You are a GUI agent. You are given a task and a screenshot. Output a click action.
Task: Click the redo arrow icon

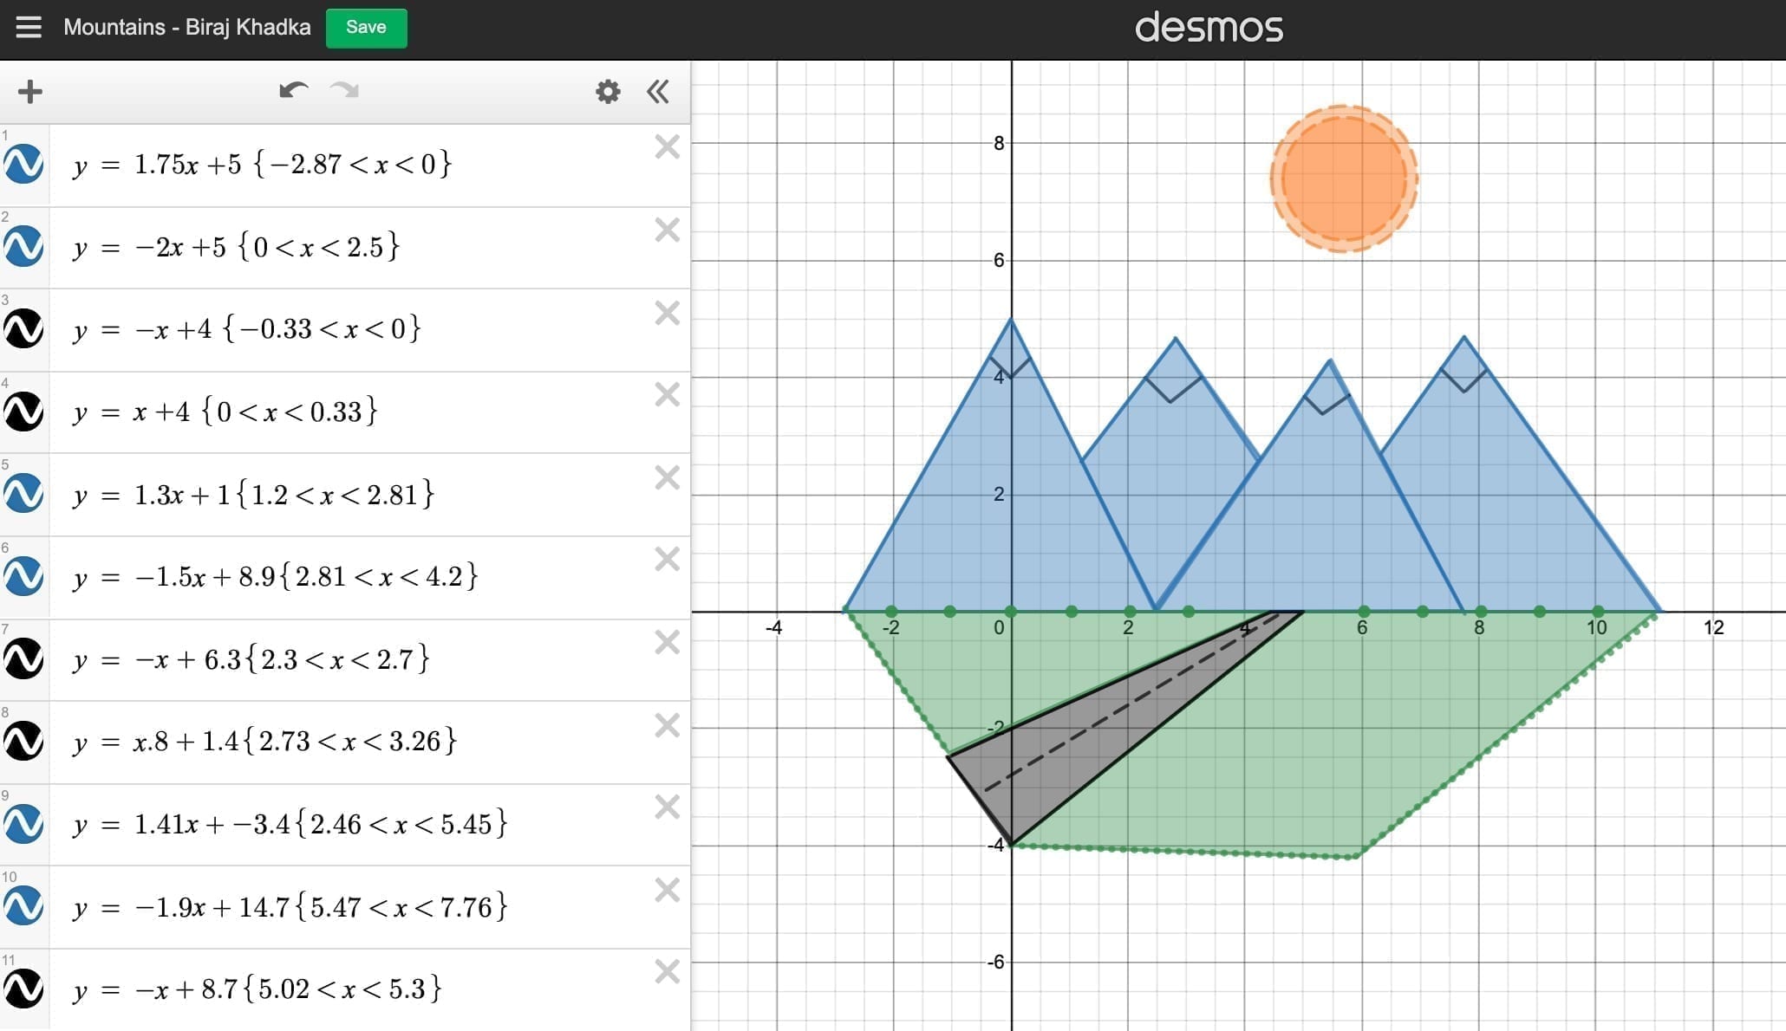(x=344, y=91)
